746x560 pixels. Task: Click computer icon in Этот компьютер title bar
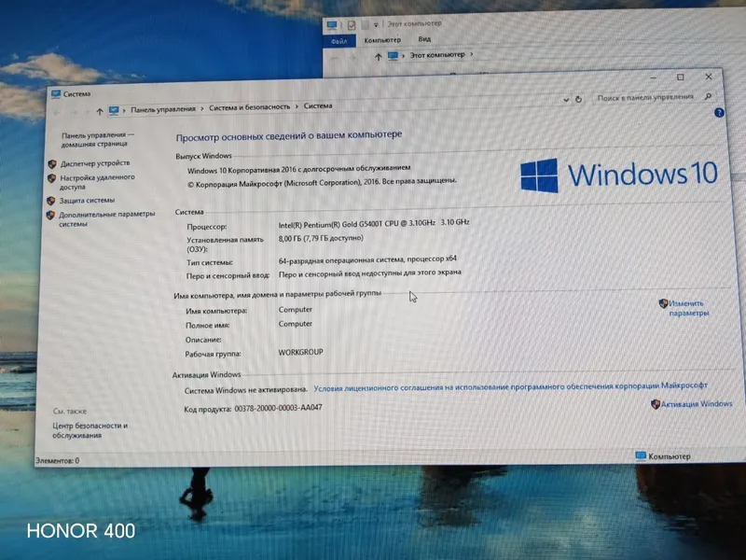point(332,25)
